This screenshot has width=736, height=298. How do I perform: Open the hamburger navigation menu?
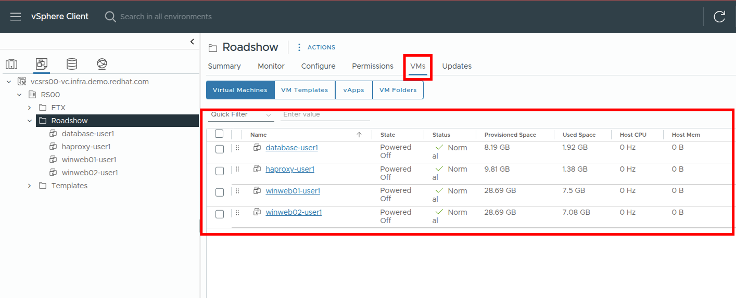(x=16, y=17)
